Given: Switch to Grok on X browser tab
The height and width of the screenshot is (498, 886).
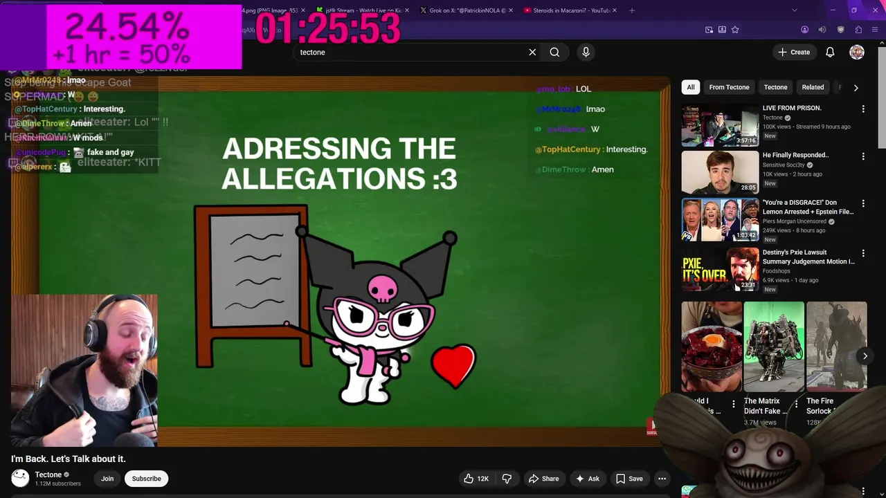Looking at the screenshot, I should 467,10.
